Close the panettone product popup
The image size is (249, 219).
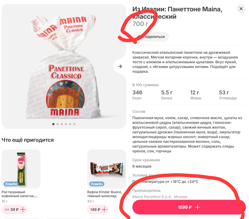click(x=241, y=9)
